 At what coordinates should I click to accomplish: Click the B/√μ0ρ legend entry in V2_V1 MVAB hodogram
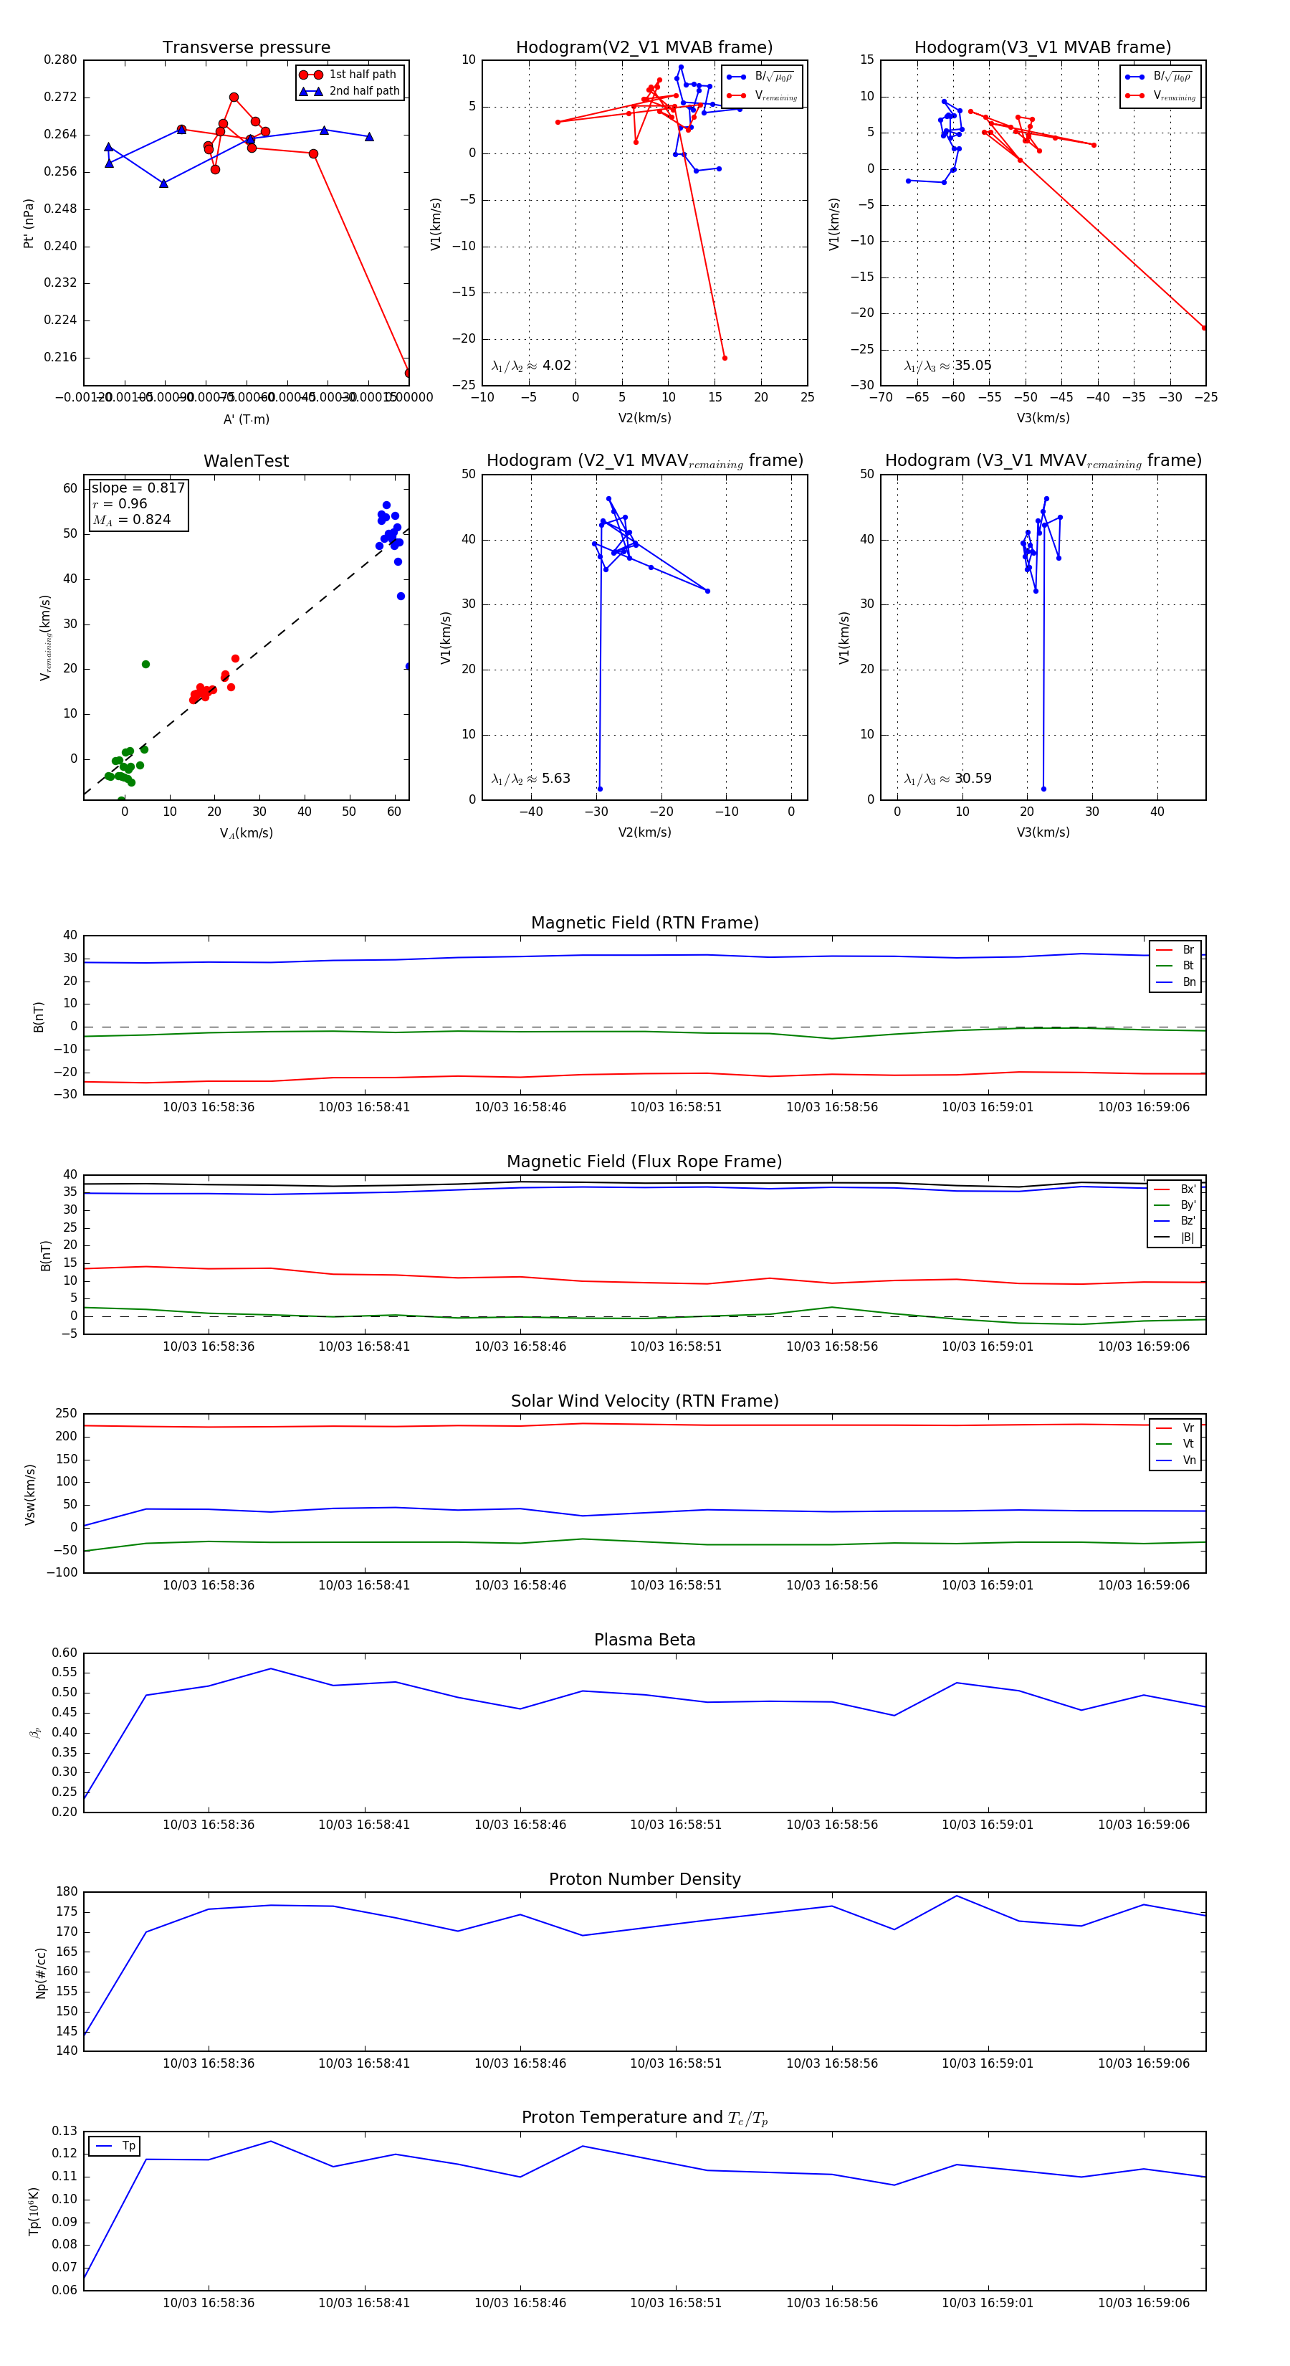760,77
